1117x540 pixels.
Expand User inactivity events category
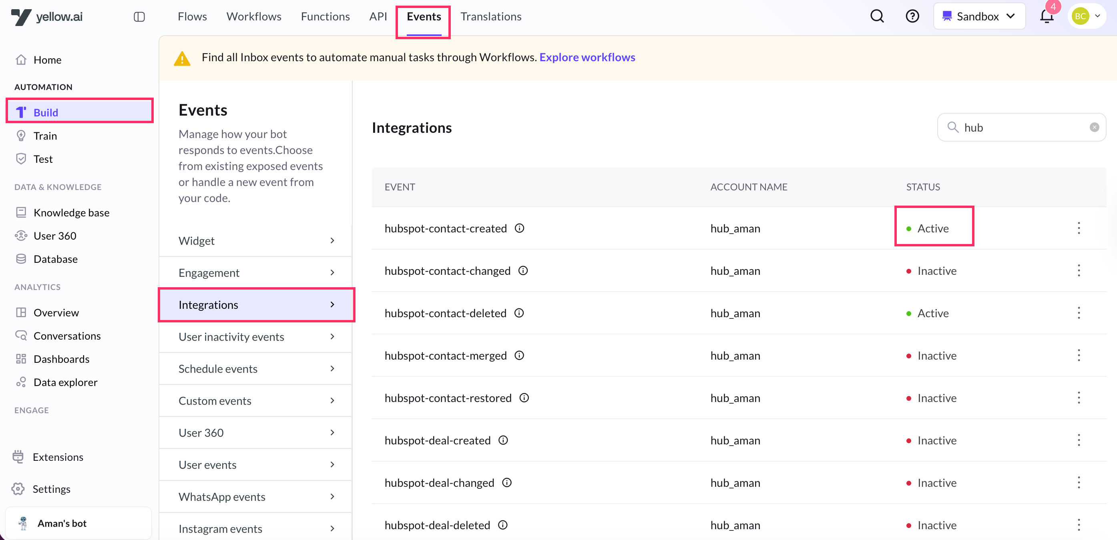(255, 337)
